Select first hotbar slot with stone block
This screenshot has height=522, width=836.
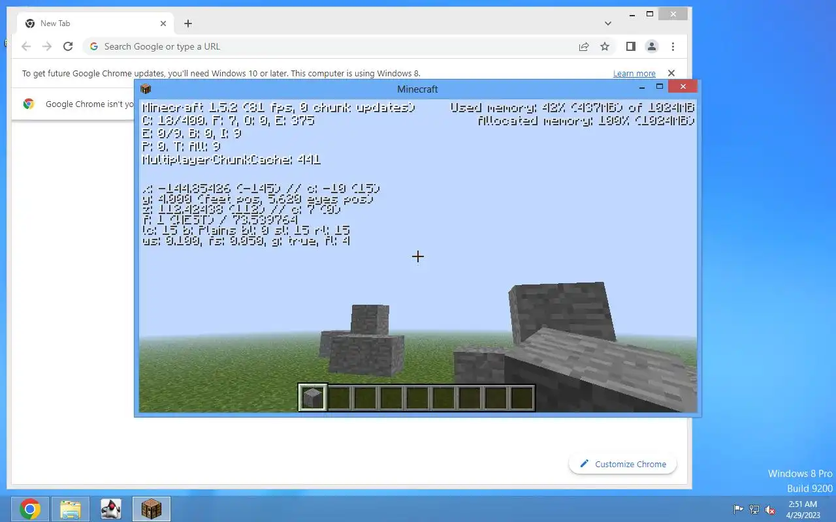tap(312, 397)
